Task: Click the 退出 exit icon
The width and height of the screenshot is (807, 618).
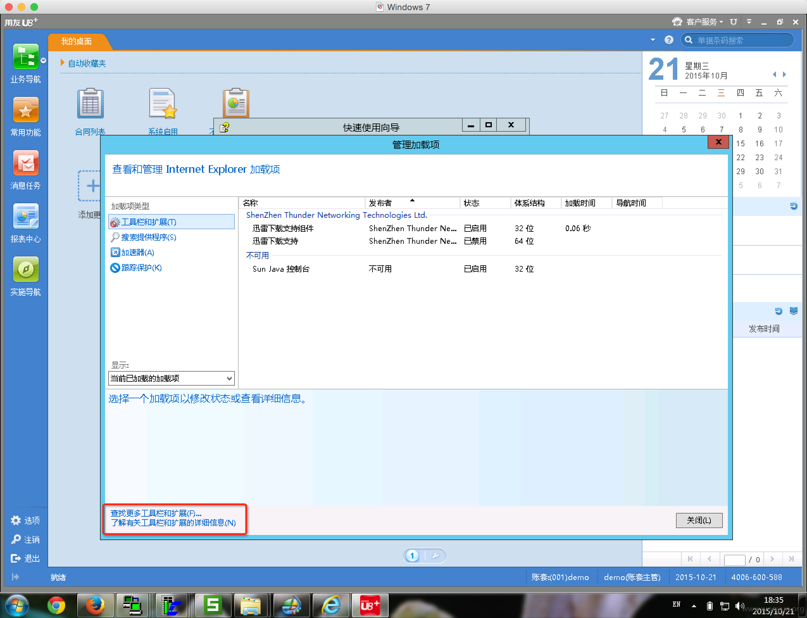Action: pos(16,558)
